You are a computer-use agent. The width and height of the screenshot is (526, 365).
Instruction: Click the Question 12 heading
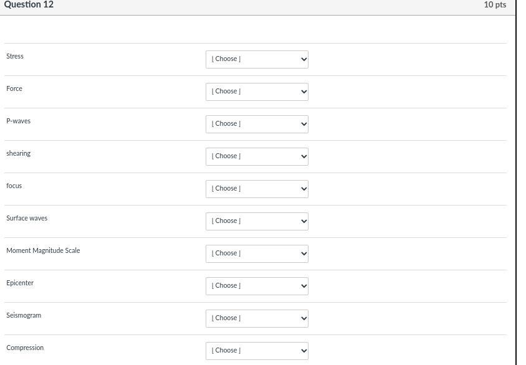pos(29,5)
